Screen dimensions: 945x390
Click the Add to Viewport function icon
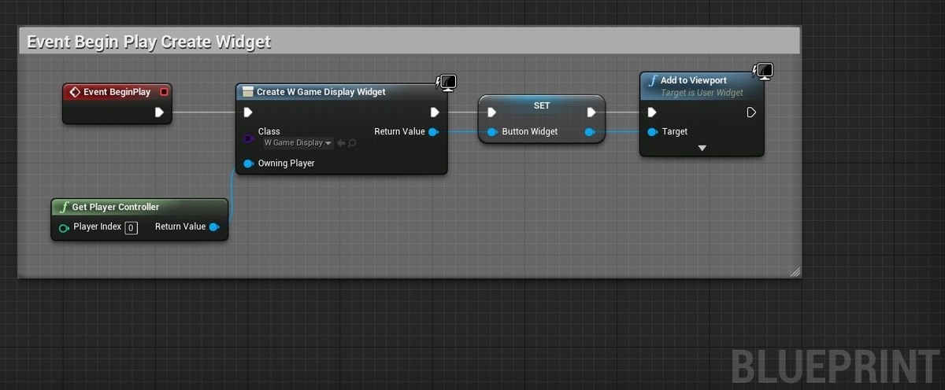653,81
